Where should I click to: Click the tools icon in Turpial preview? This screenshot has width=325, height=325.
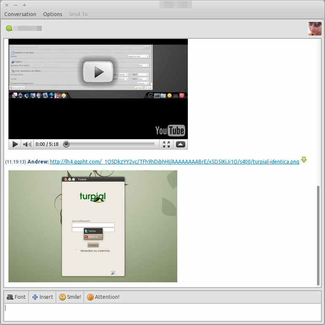pos(113,273)
